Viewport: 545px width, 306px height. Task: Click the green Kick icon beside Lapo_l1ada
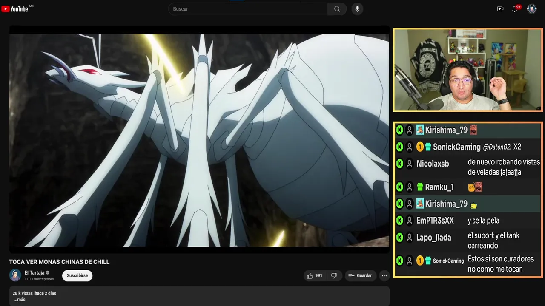[x=399, y=238]
